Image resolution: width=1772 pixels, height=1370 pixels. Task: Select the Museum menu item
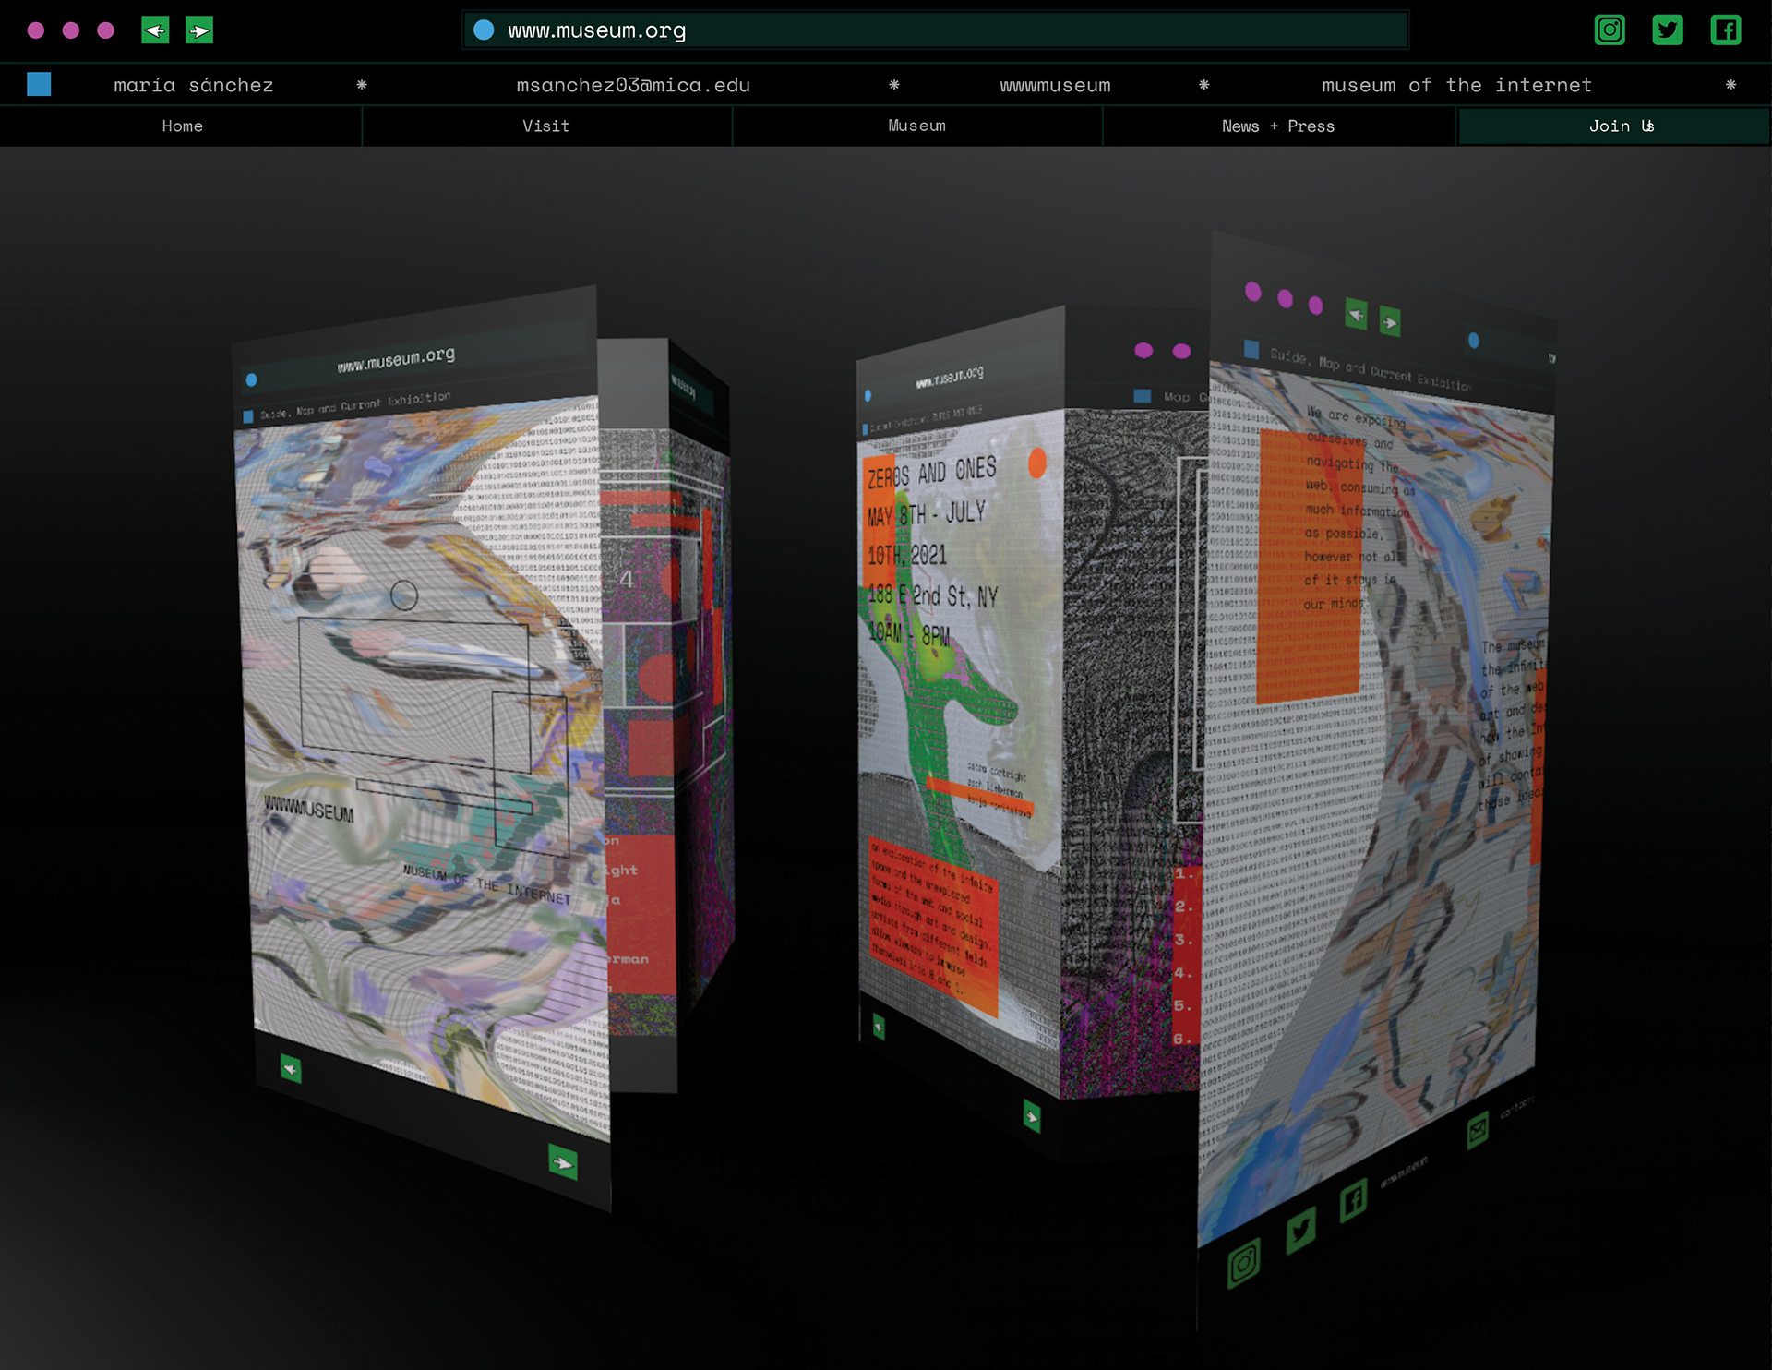tap(916, 126)
